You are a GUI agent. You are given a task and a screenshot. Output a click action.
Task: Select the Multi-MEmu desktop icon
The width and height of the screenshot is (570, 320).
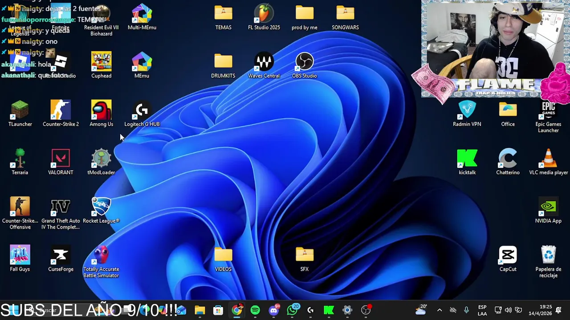pyautogui.click(x=142, y=18)
